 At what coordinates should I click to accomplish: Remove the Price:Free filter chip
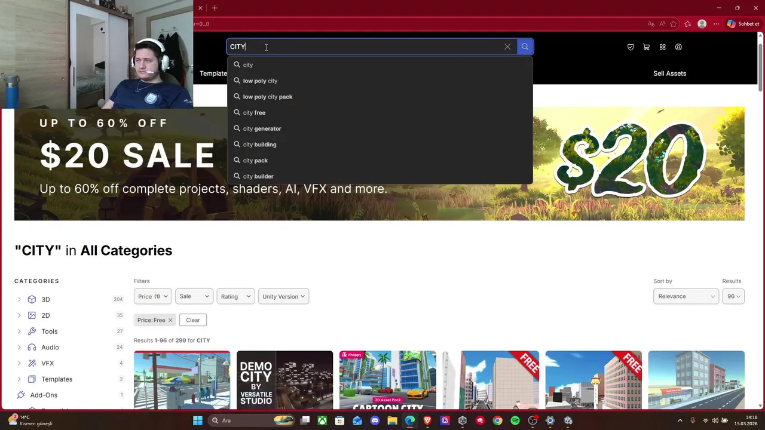tap(170, 320)
